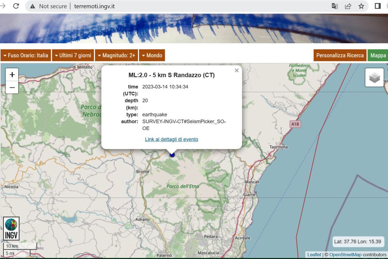Open the OpenStreetMap attribution link
This screenshot has height=259, width=388.
[x=345, y=254]
